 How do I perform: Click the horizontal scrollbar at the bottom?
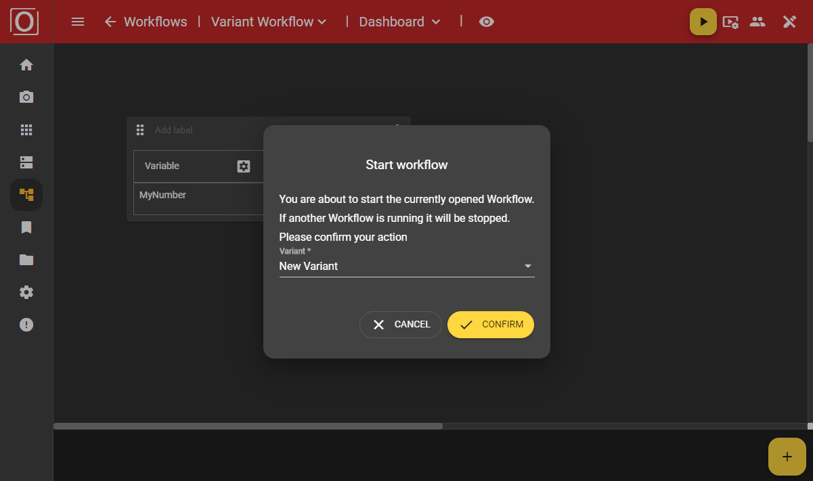[248, 426]
